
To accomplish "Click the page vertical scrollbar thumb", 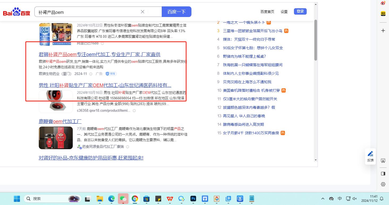I will tap(316, 40).
